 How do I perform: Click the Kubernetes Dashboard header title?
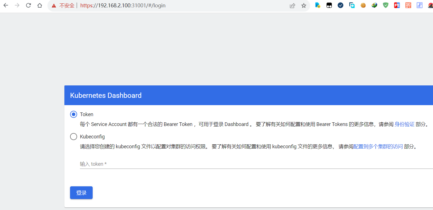[106, 95]
